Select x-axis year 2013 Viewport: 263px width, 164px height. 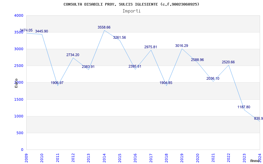(88, 158)
